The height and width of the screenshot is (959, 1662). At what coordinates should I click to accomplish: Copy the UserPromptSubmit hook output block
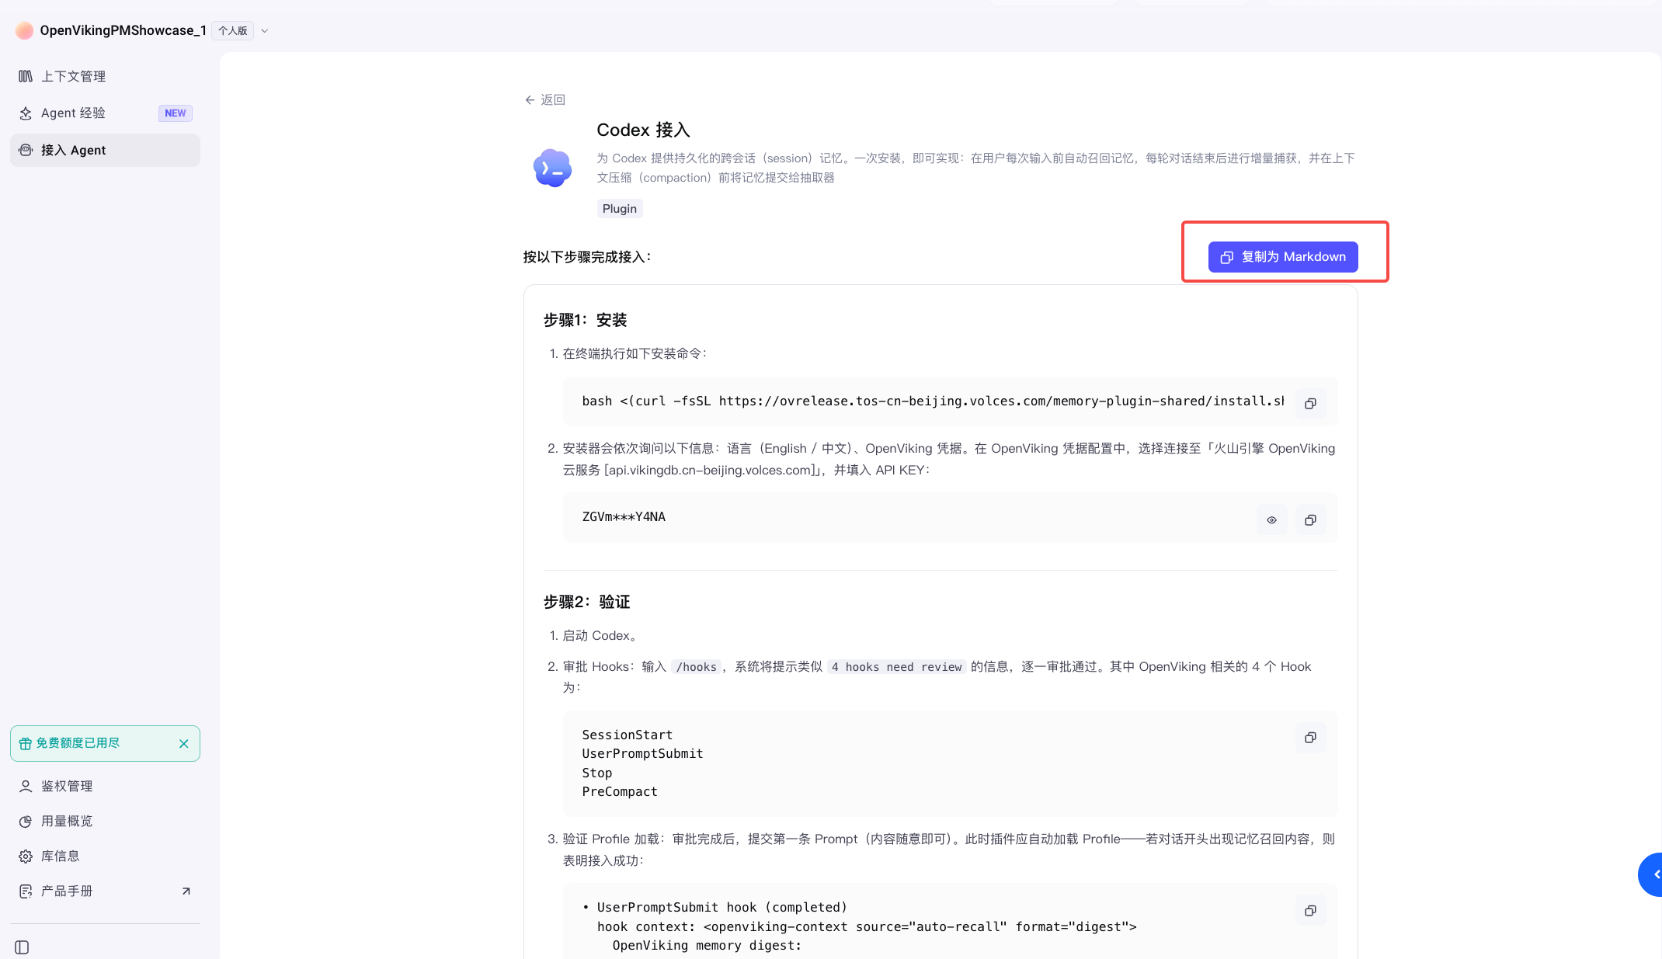(x=1310, y=910)
